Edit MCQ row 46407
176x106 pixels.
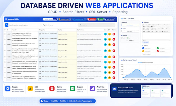coord(109,34)
